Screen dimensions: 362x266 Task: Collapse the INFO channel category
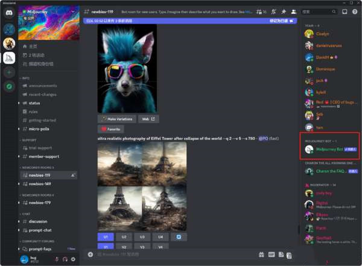point(25,78)
